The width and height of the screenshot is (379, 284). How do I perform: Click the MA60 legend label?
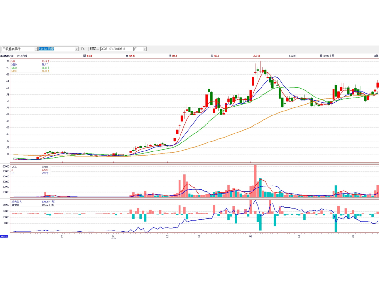coord(15,71)
